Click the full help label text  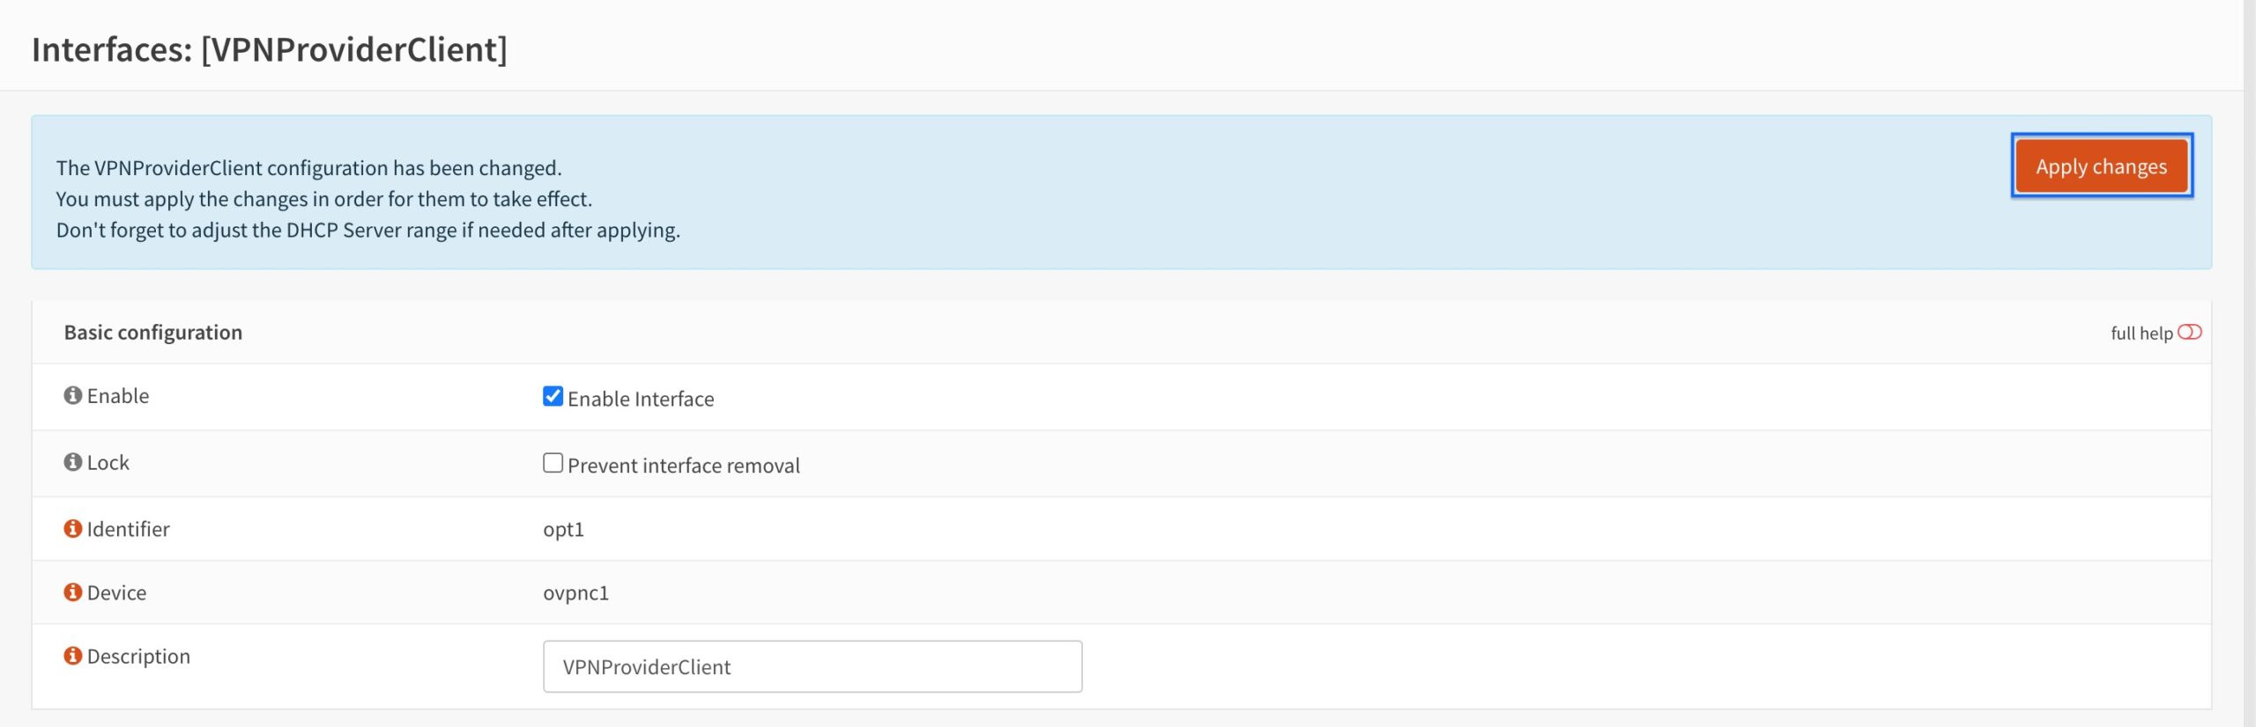click(2141, 333)
